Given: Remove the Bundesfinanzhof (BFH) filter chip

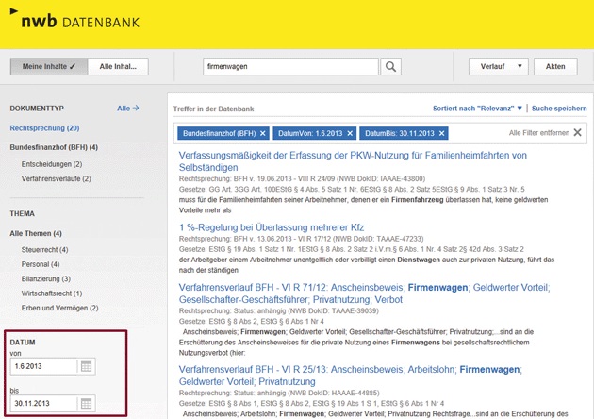Looking at the screenshot, I should pos(263,132).
